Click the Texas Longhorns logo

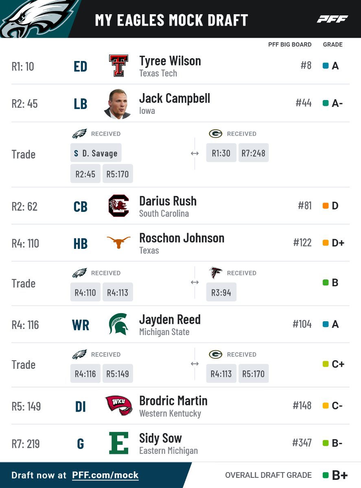coord(118,243)
